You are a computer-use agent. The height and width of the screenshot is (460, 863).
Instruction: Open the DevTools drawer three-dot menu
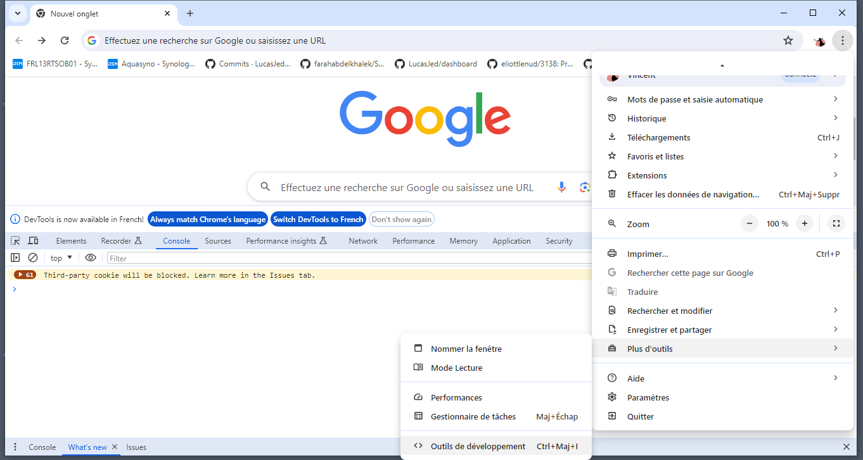15,447
